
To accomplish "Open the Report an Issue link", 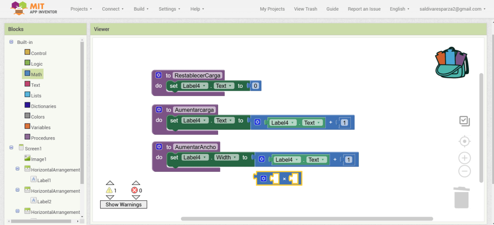I will (x=364, y=9).
